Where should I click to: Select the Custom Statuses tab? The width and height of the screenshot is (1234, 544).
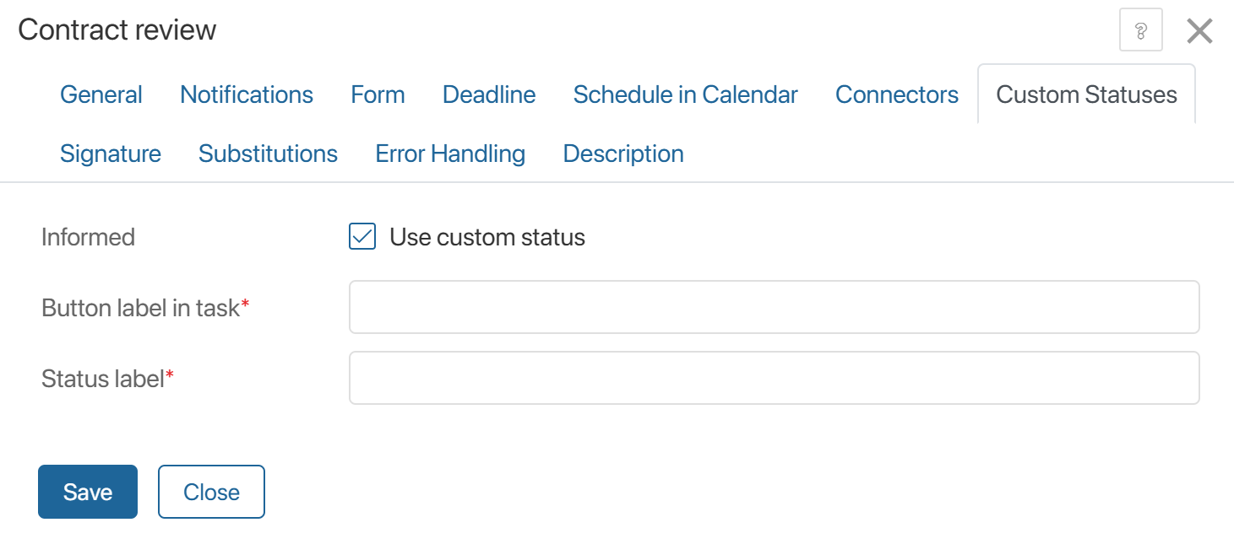1086,94
